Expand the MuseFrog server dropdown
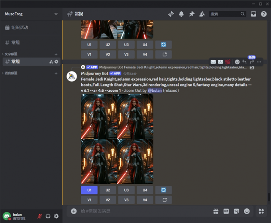Viewport: 271px width, 223px height. coord(56,14)
